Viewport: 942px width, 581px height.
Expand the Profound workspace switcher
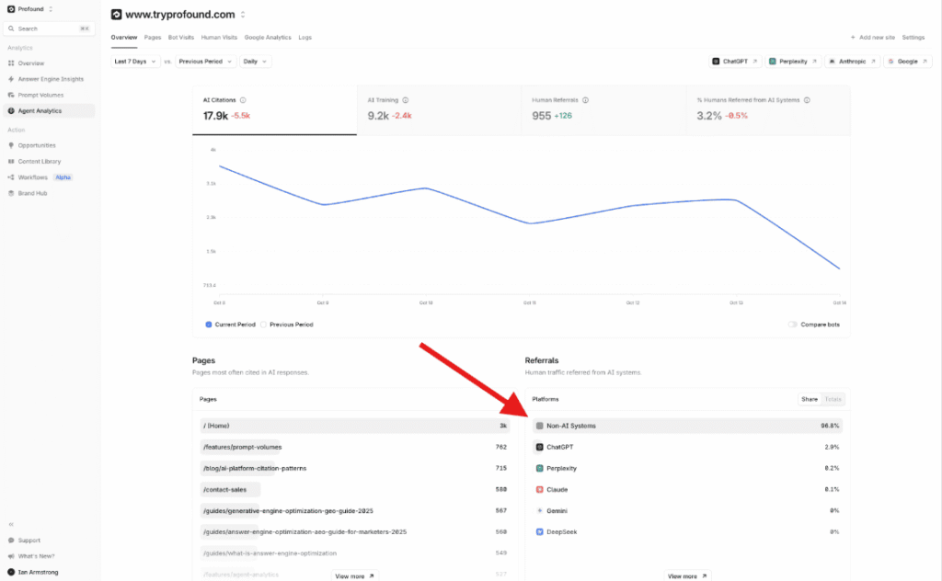(x=51, y=9)
